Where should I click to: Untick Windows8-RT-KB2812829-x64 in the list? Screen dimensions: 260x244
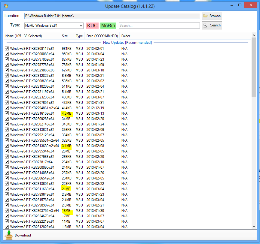(x=7, y=227)
